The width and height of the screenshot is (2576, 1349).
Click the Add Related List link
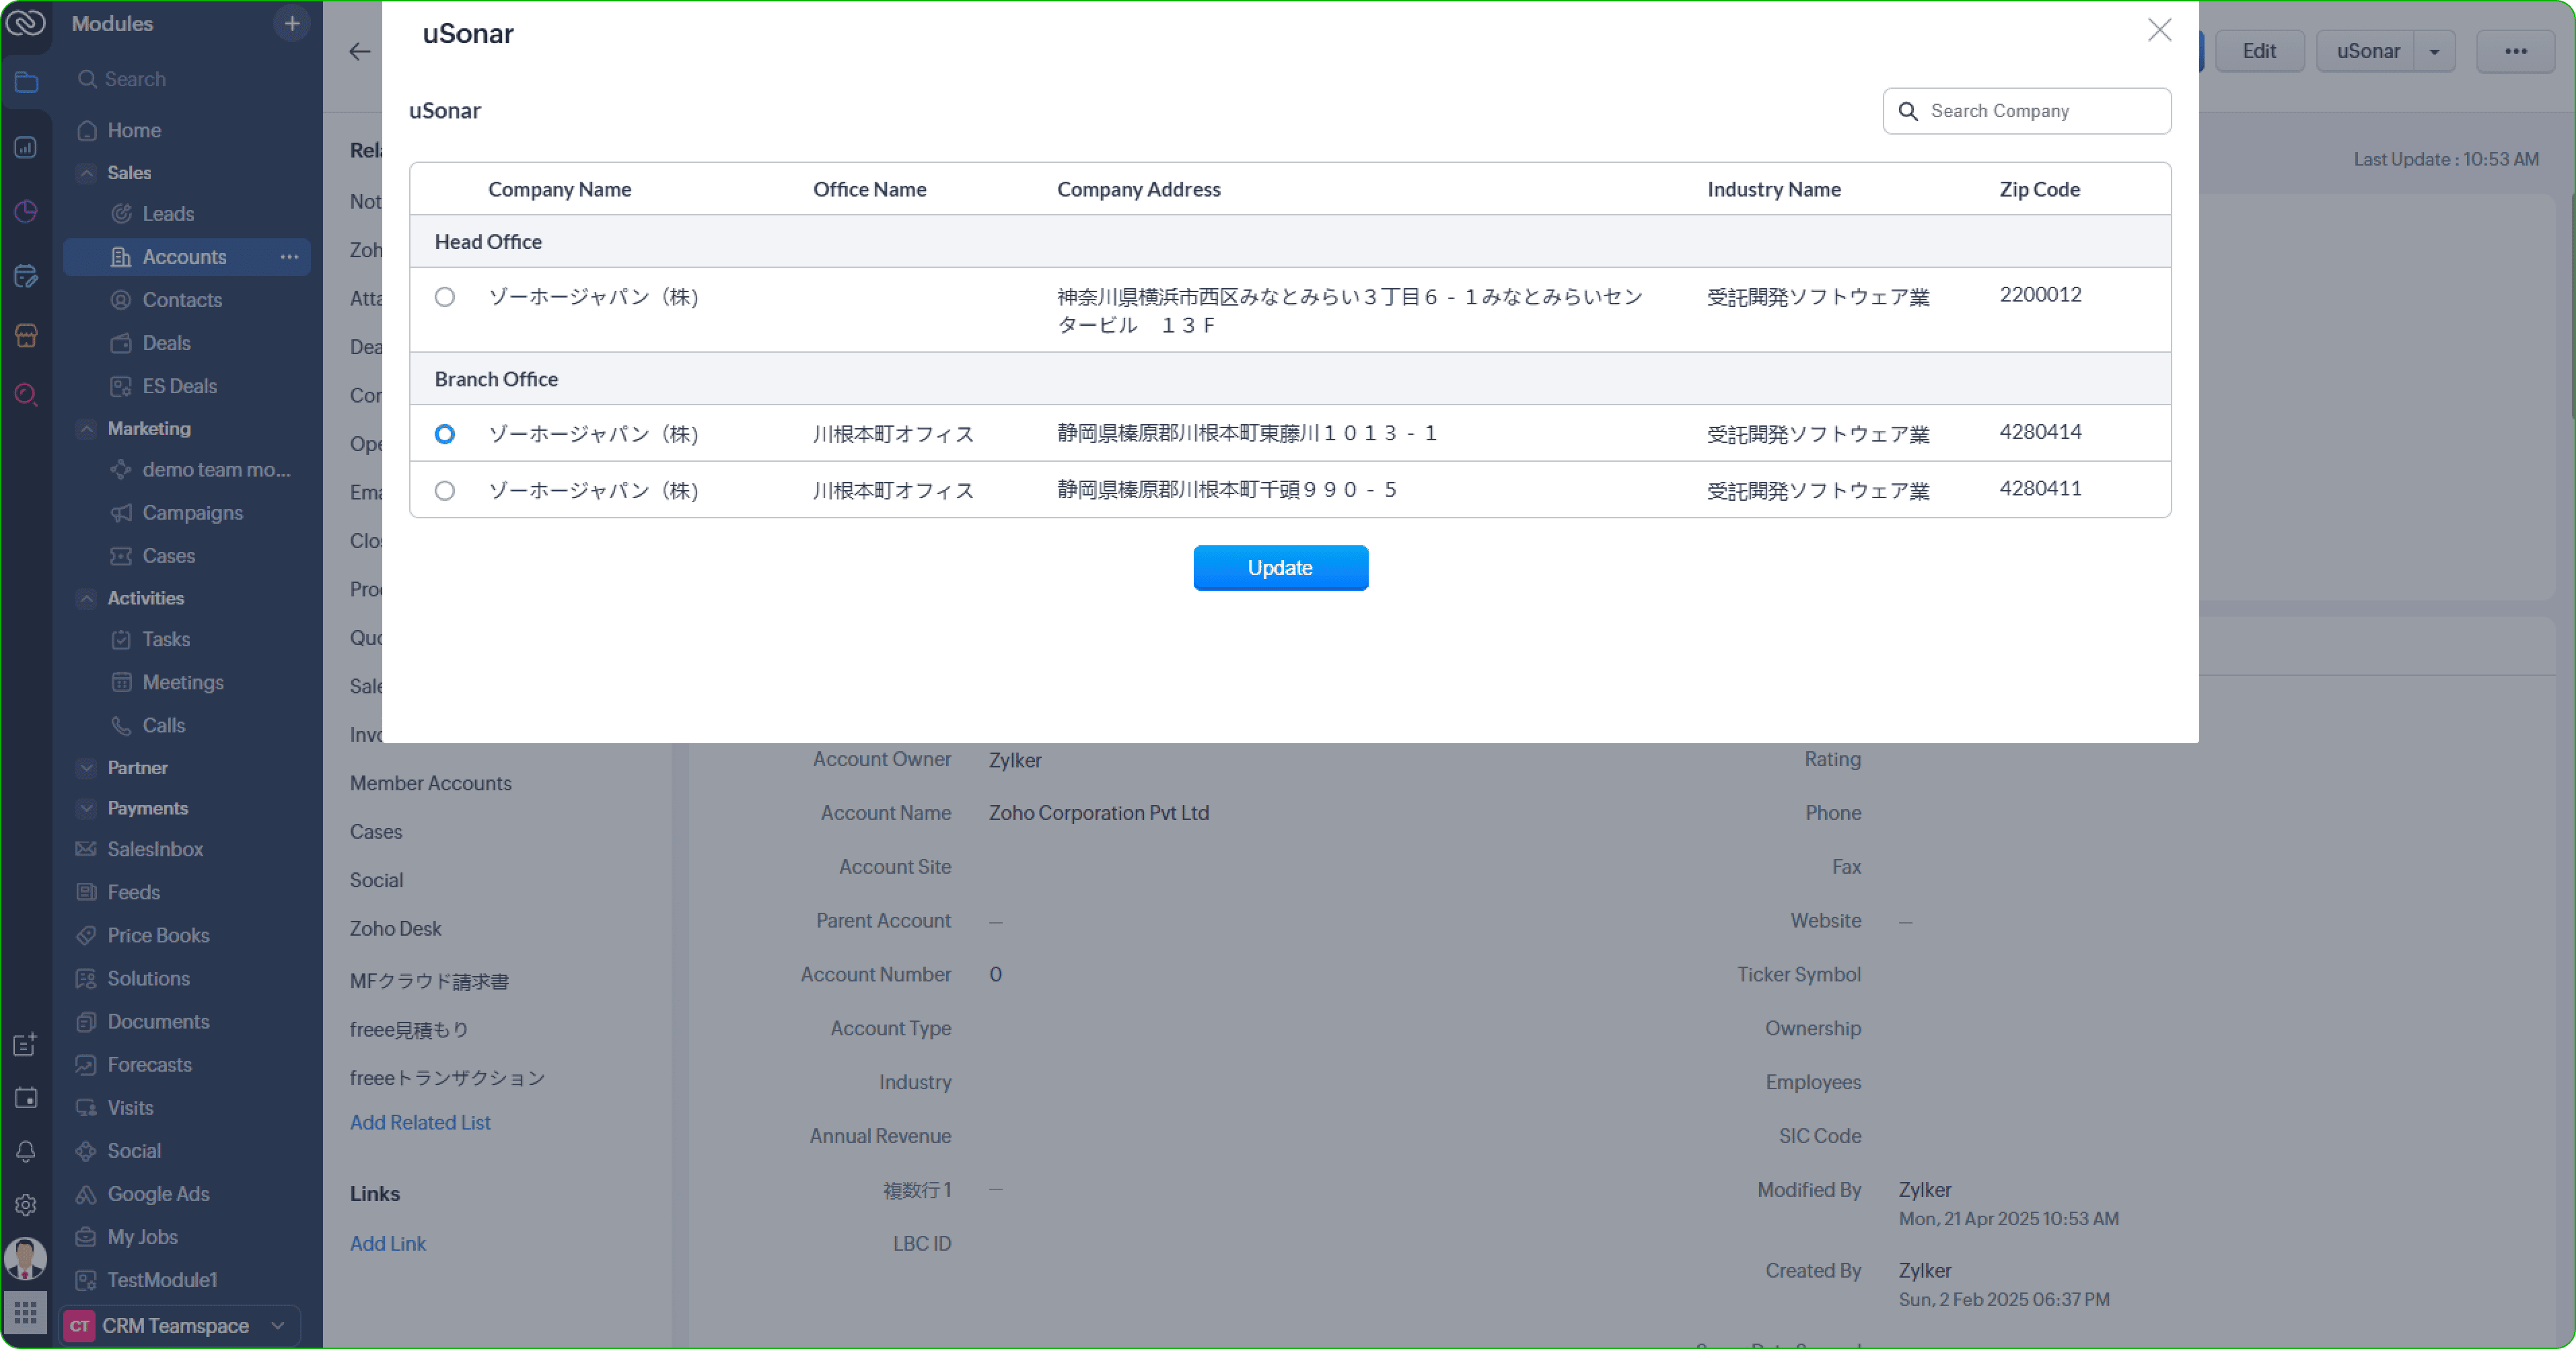(420, 1122)
